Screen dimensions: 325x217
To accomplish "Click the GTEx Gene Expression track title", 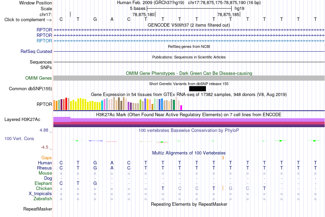I will tap(189, 95).
